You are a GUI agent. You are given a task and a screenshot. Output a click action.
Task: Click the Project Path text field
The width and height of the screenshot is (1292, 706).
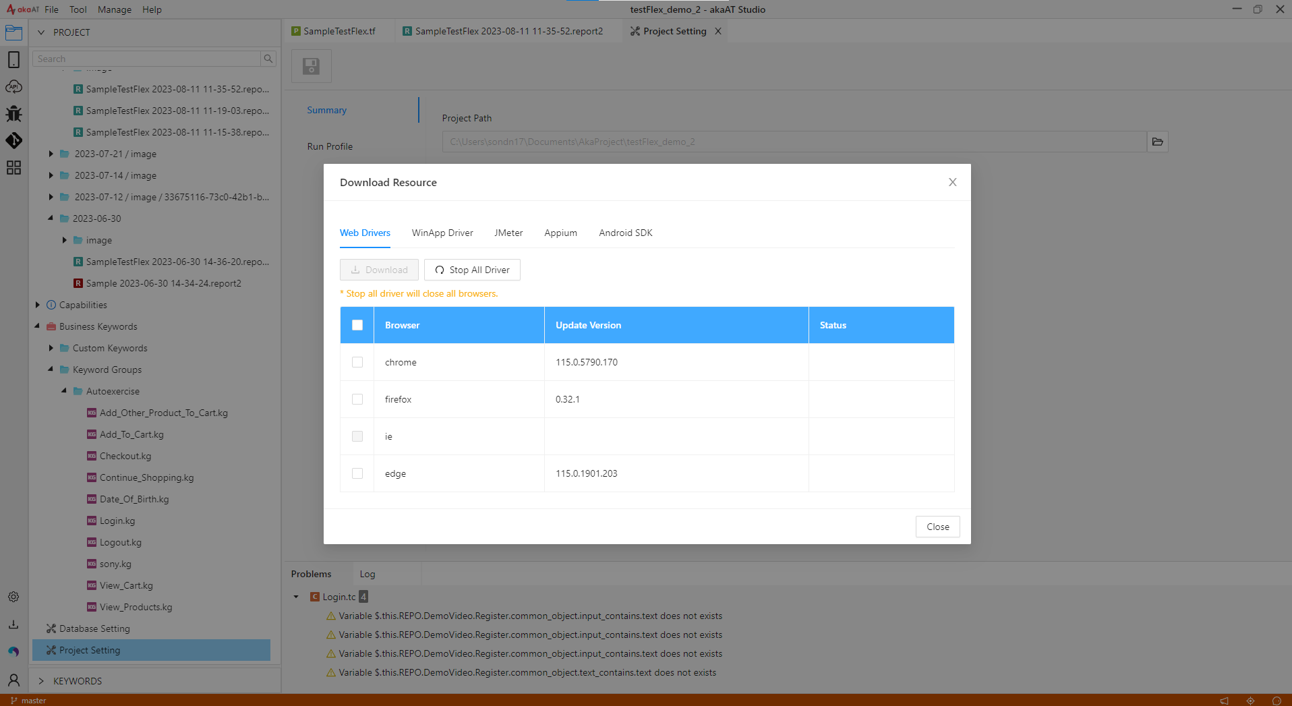[794, 142]
